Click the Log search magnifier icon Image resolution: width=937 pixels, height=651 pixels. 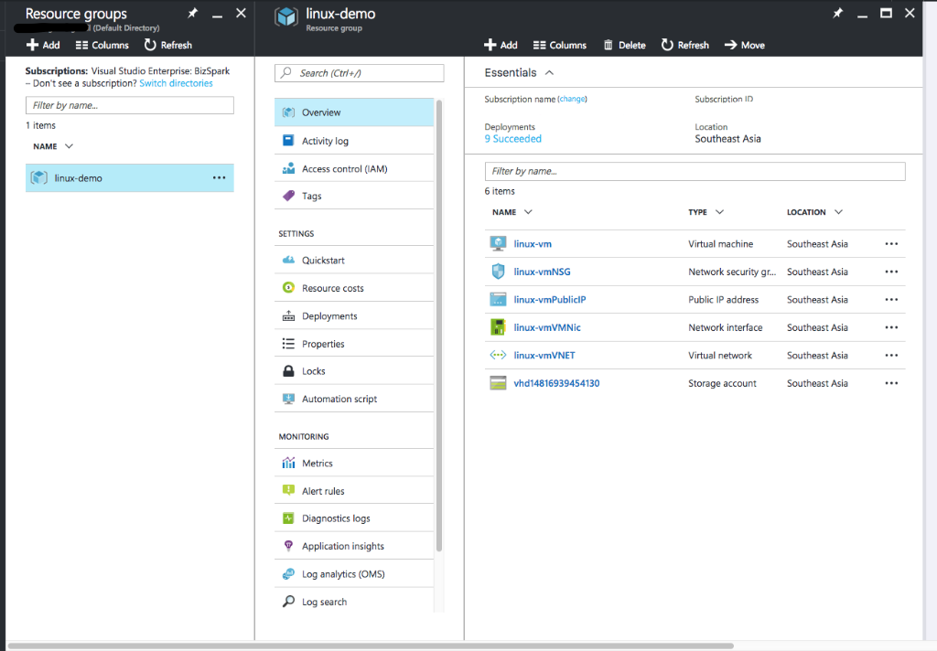pyautogui.click(x=288, y=602)
